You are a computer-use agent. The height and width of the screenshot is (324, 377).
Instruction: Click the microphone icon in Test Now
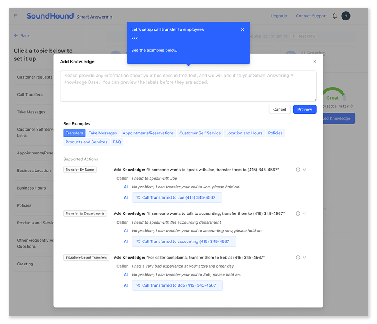[293, 36]
